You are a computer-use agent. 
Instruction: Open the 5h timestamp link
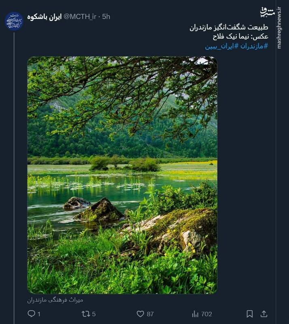106,17
